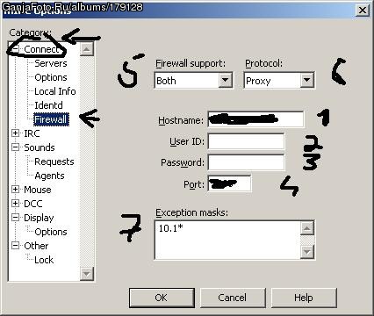Click the Help button

(x=304, y=298)
